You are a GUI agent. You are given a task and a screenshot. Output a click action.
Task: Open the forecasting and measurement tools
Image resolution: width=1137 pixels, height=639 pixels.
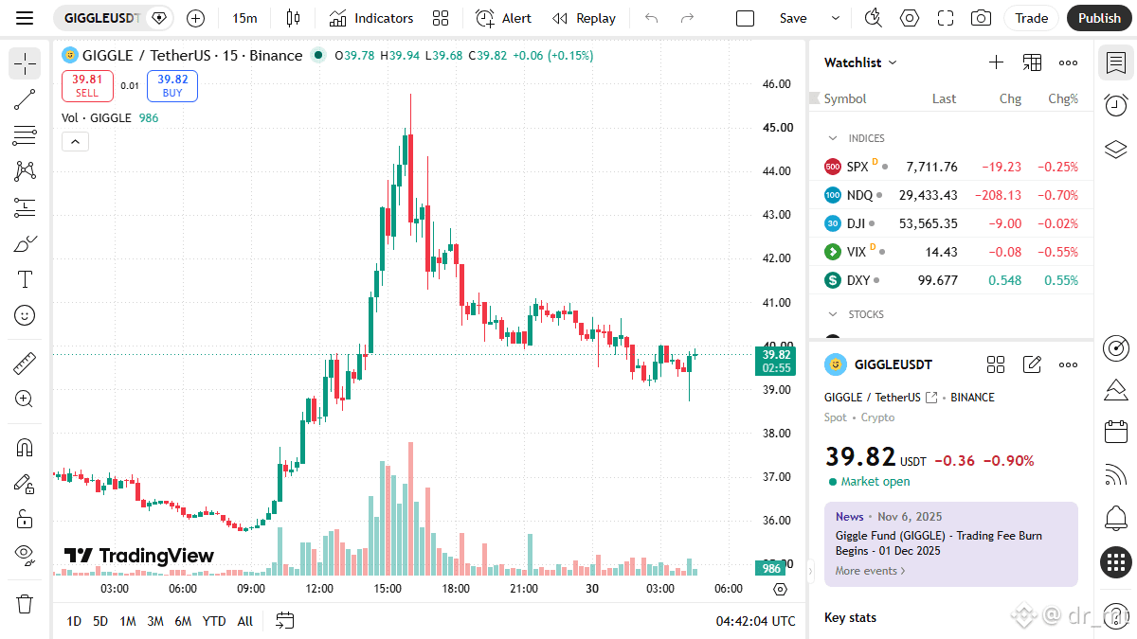coord(25,207)
